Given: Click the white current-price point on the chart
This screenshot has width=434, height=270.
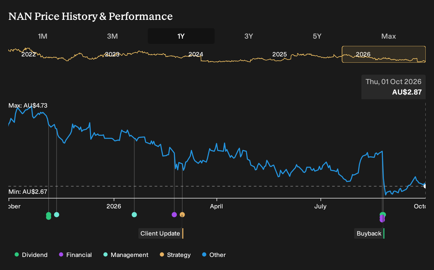Looking at the screenshot, I should pos(425,186).
